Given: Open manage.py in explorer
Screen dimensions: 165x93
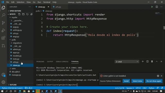Looking at the screenshot, I should point(16,75).
